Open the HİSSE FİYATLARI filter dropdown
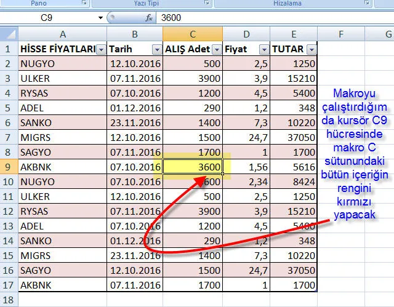This screenshot has height=307, width=394. (101, 49)
